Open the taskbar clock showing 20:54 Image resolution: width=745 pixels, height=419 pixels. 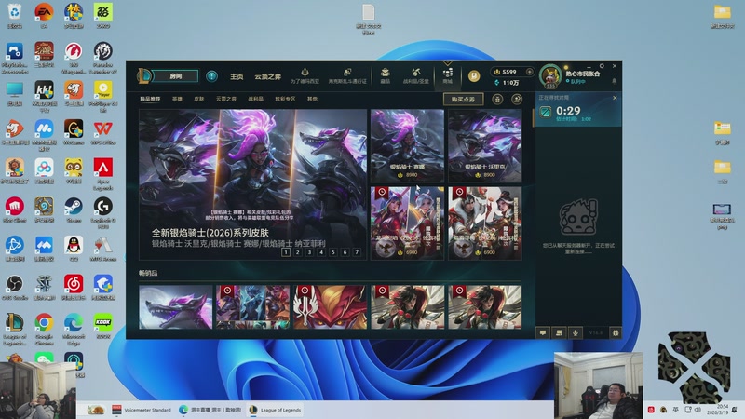click(716, 410)
